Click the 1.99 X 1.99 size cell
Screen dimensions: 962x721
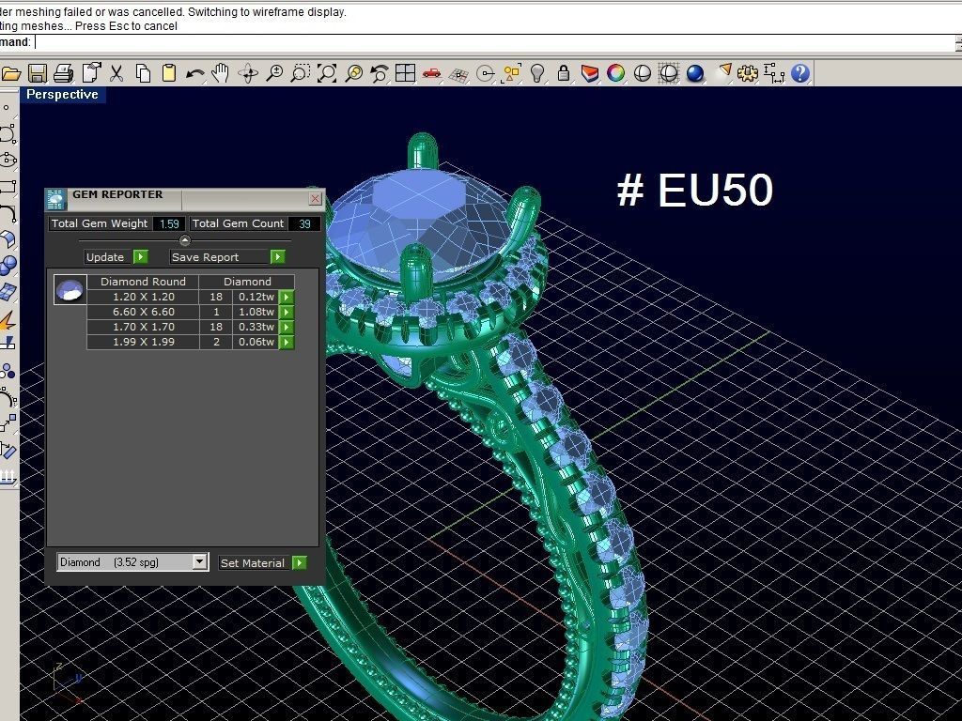[x=144, y=342]
